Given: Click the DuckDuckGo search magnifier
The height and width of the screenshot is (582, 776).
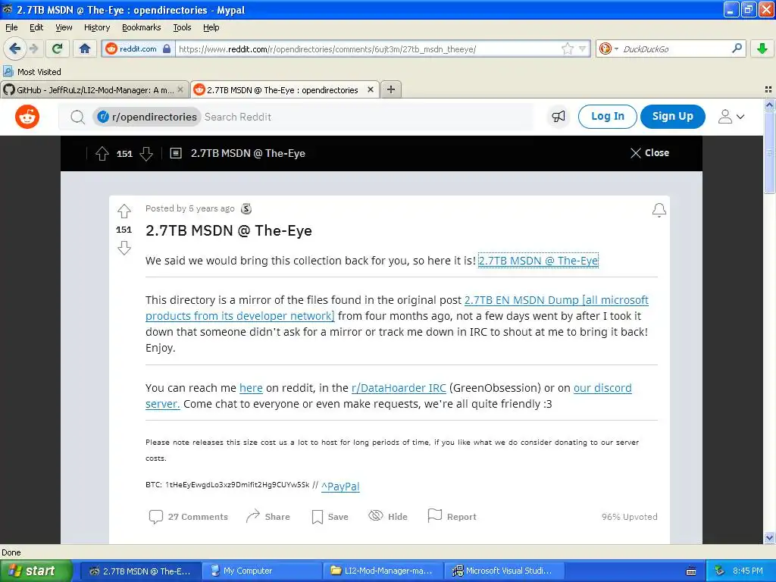Looking at the screenshot, I should tap(737, 48).
